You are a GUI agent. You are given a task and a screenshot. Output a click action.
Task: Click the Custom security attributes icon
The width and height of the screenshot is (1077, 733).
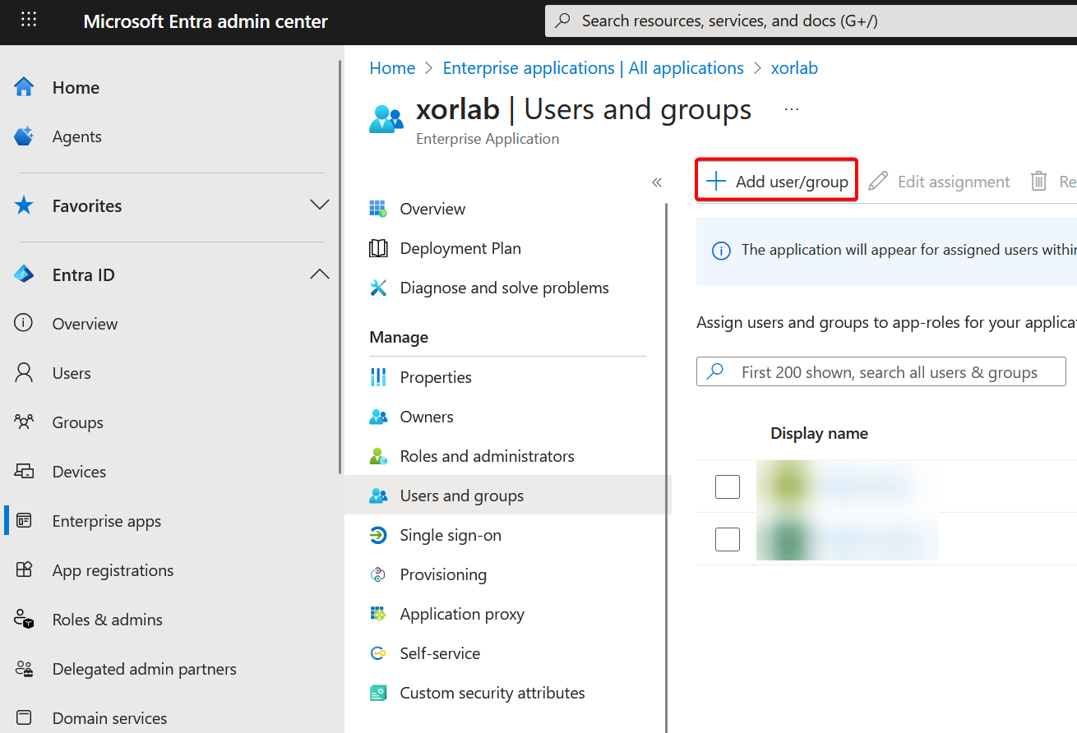coord(378,693)
